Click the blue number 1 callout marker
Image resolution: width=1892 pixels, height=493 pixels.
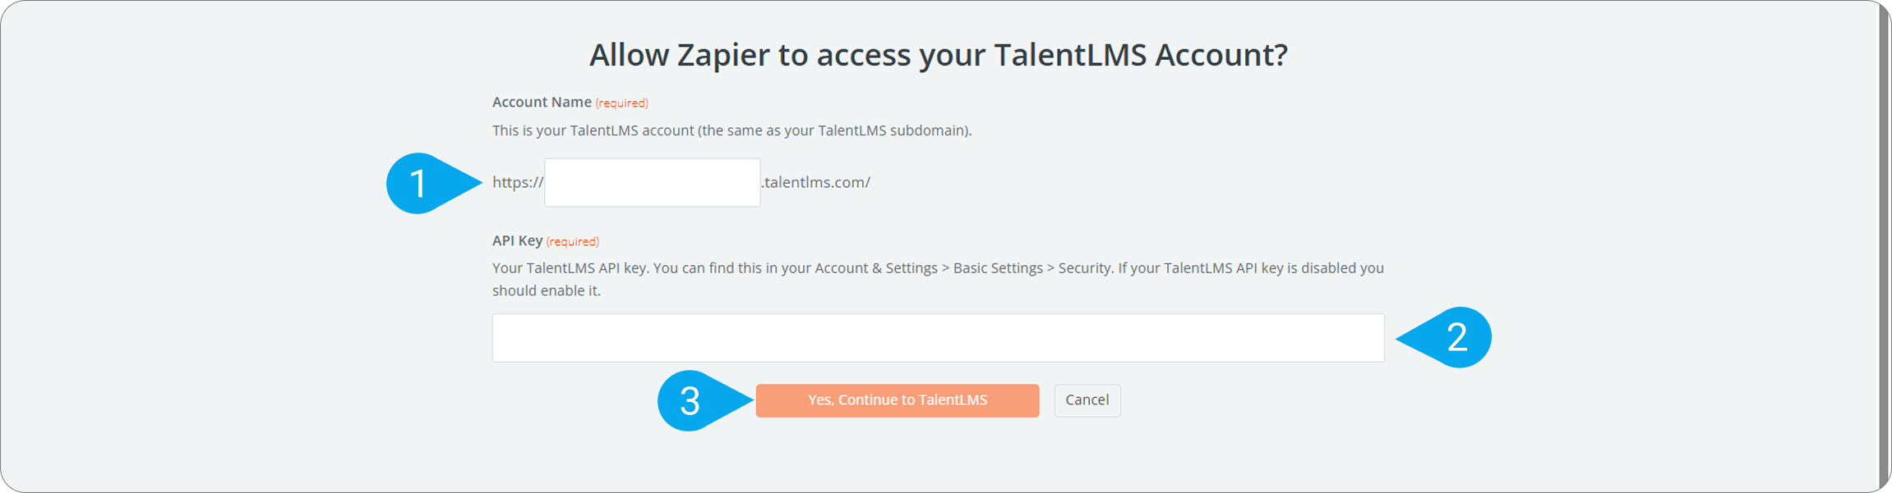pyautogui.click(x=419, y=183)
